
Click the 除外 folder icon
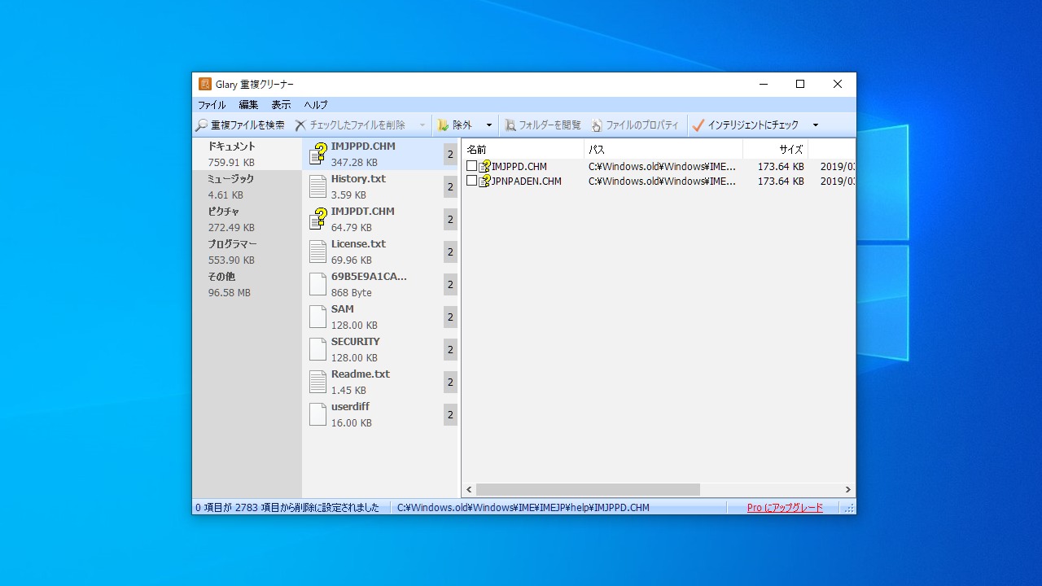[x=443, y=125]
